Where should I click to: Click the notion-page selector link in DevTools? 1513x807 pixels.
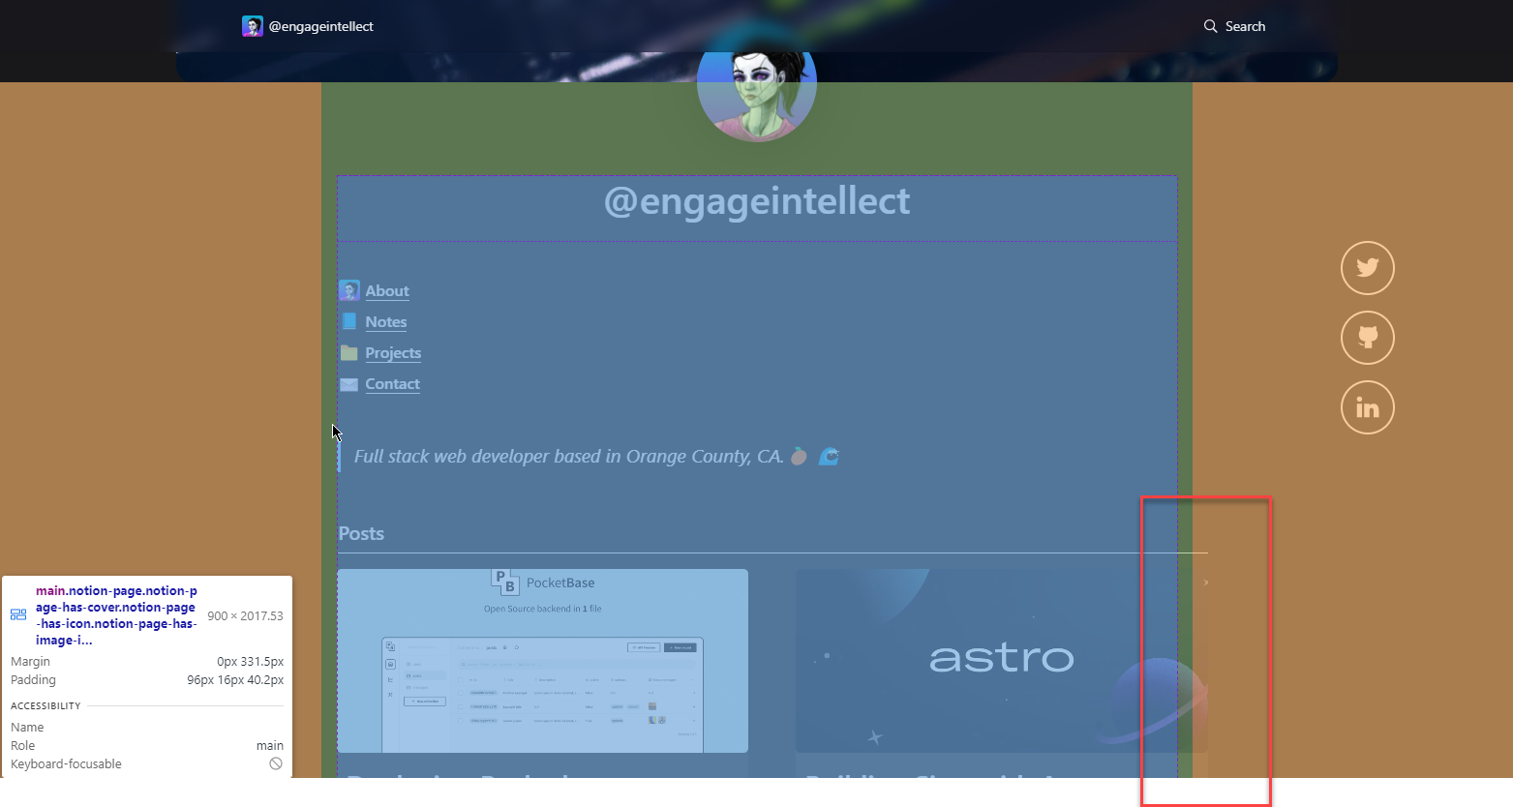coord(115,615)
